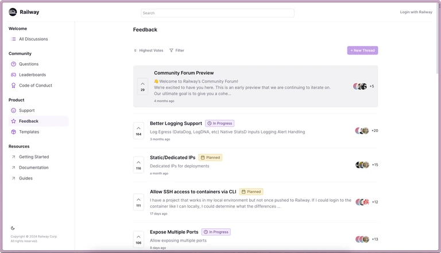Click "Allow exposing multiple ports" description
Image resolution: width=441 pixels, height=253 pixels.
coord(178,240)
